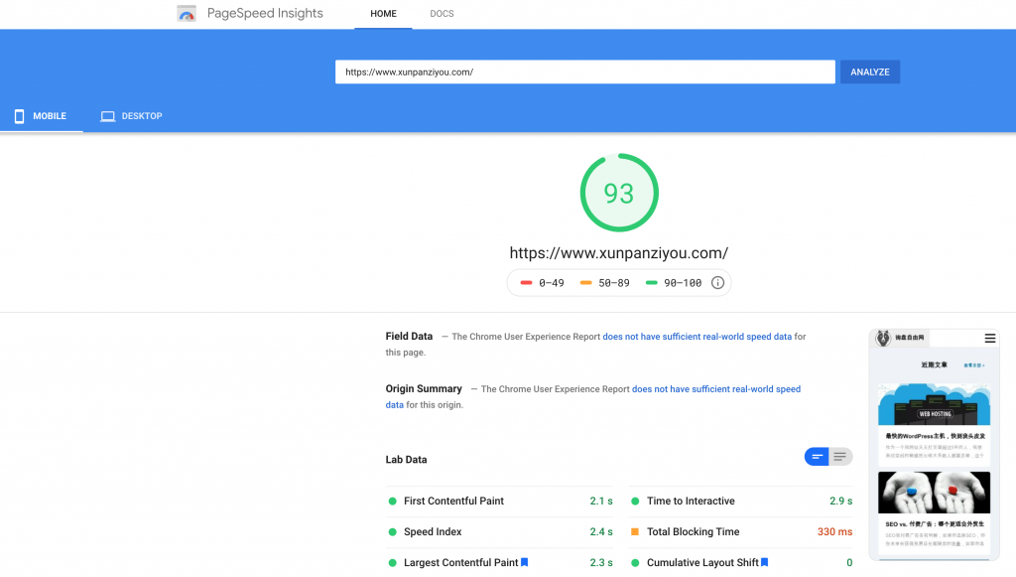Click the desktop monitor icon
Screen dimensions: 1016x577
(x=108, y=116)
